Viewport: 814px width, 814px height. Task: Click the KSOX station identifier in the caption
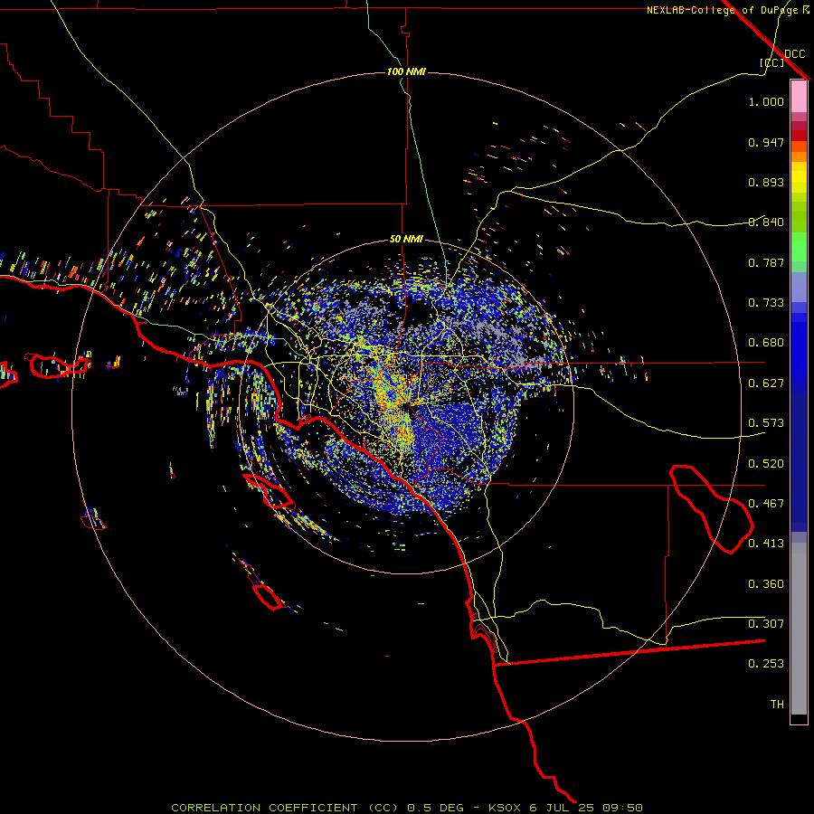(504, 808)
